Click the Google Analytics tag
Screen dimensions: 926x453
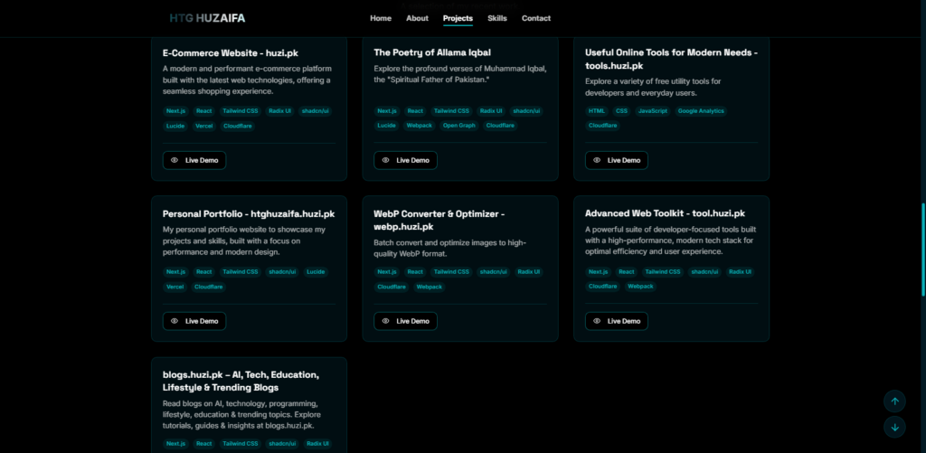point(701,111)
